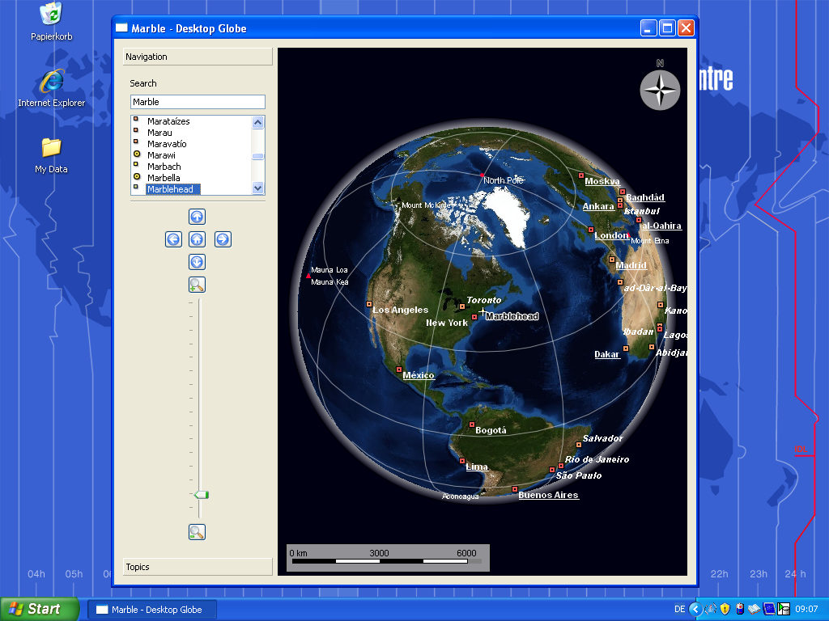Screen dimensions: 829x621
Task: Click the Search text field containing Marble
Action: [198, 102]
